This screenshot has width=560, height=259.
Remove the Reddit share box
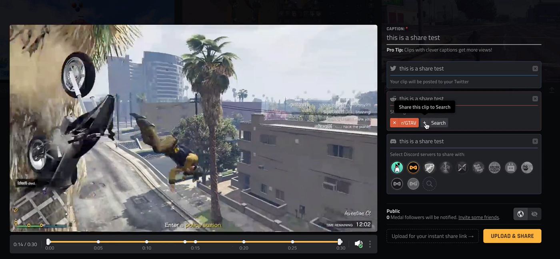point(535,99)
